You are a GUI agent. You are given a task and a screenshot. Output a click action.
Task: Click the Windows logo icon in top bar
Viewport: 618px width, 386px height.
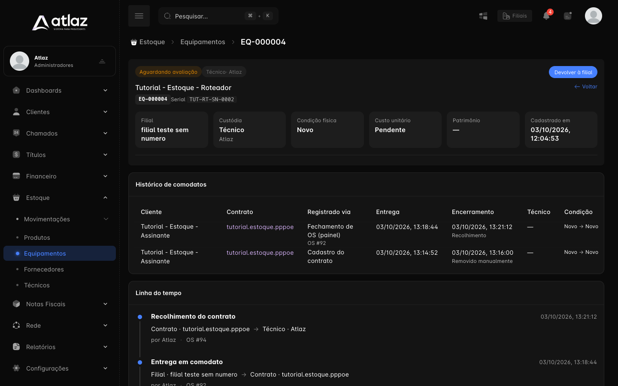click(x=483, y=16)
